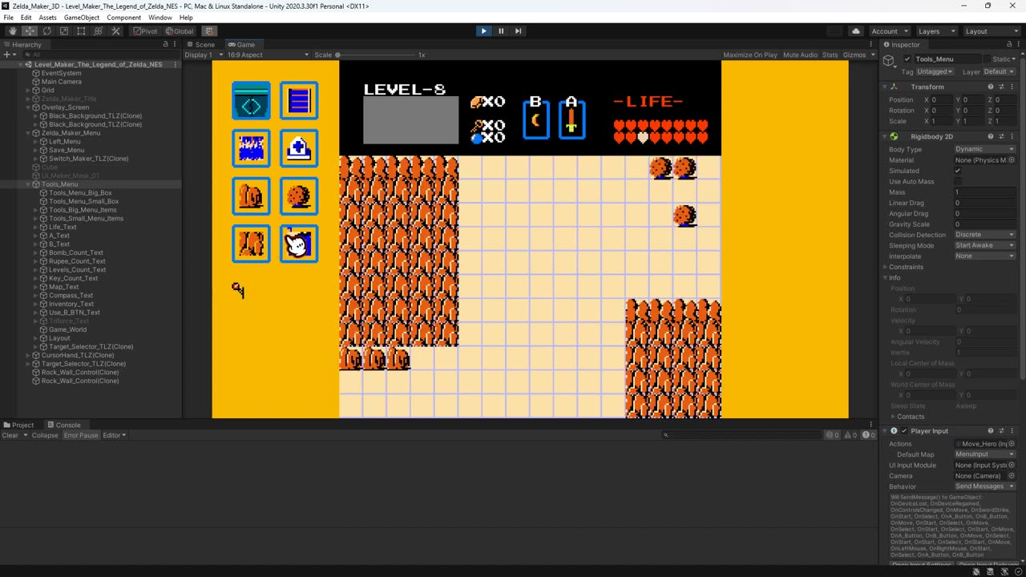This screenshot has width=1026, height=577.
Task: Toggle Use Auto Mass checkbox
Action: click(x=957, y=182)
